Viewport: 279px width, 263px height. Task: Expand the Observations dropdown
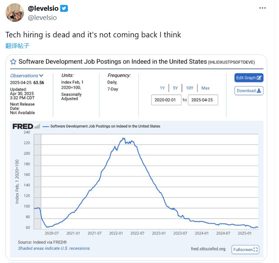27,75
